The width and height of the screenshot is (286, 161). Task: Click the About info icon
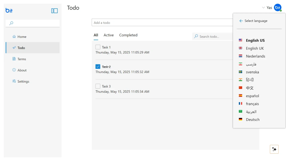tap(14, 70)
